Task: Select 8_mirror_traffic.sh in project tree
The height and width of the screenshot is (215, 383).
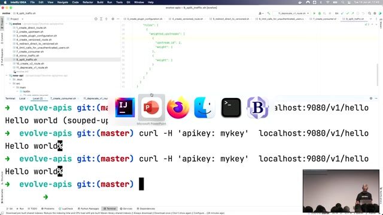Action: [x=28, y=56]
